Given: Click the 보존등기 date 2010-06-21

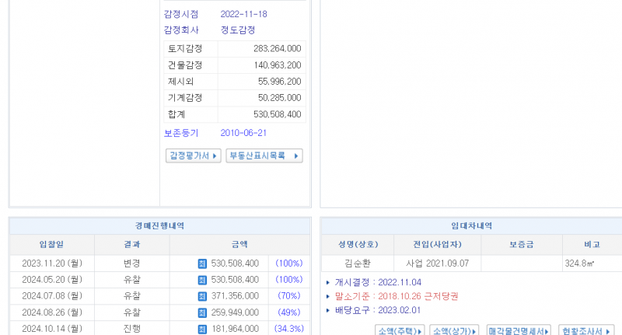Looking at the screenshot, I should point(243,133).
